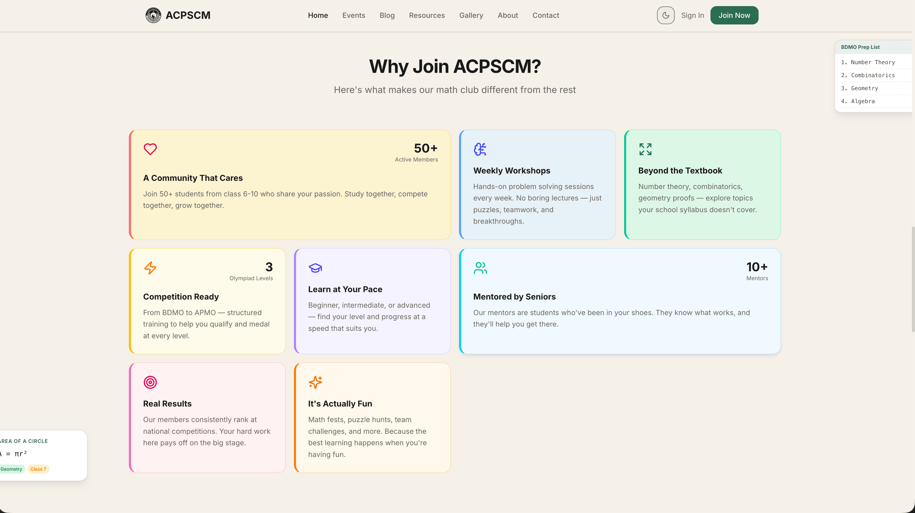Click the Weekly Workshops card title
This screenshot has height=513, width=915.
coord(512,170)
